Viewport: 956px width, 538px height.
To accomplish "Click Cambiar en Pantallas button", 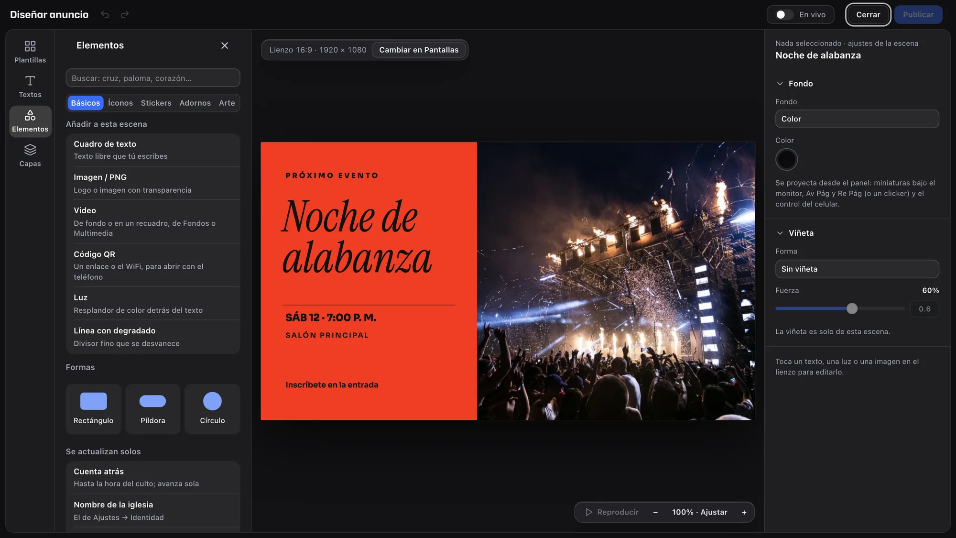I will [419, 50].
